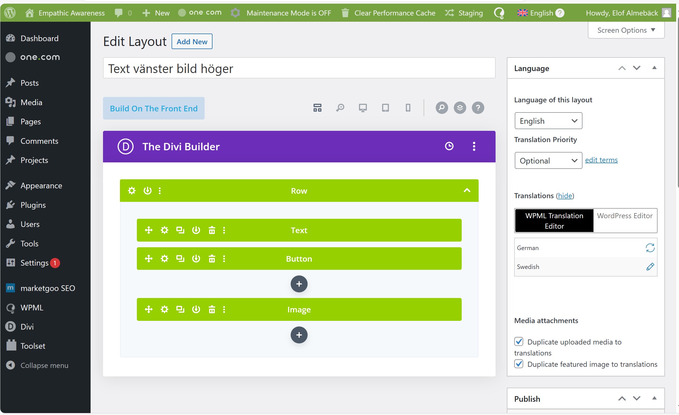Toggle Button module power icon

(196, 259)
